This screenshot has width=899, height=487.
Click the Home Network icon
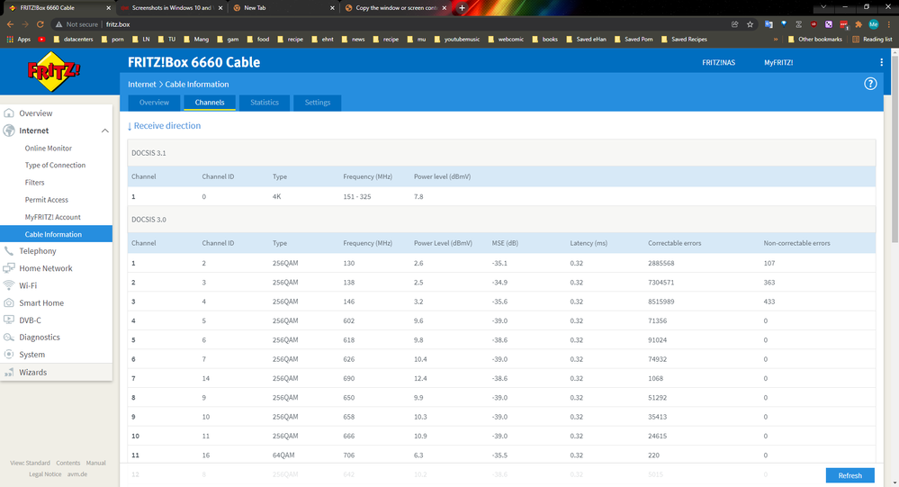coord(9,268)
